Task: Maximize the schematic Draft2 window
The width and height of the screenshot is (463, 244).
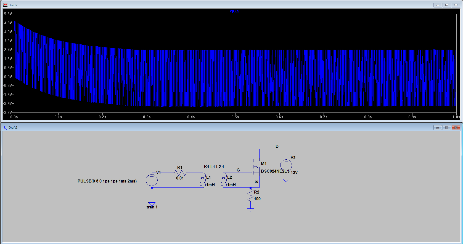Action: tap(447, 127)
